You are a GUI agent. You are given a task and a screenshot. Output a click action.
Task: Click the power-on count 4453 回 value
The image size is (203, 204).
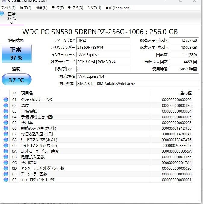tap(184, 62)
